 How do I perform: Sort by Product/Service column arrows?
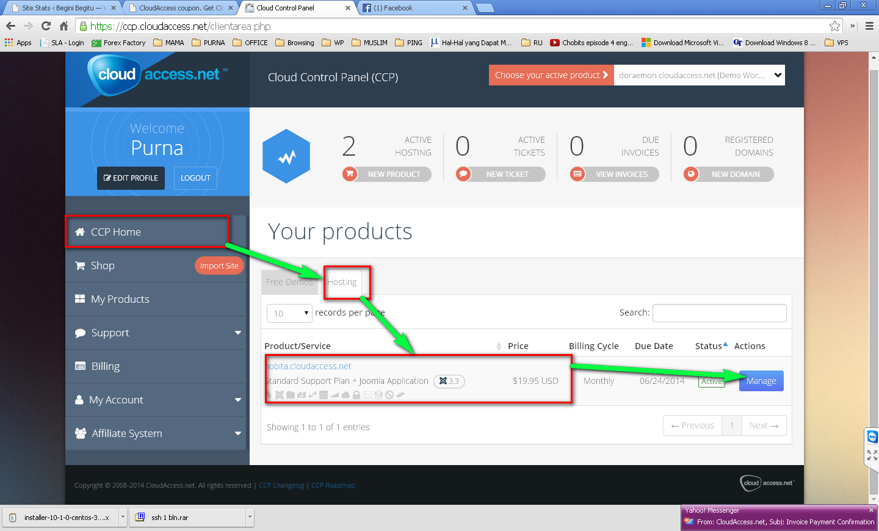click(499, 346)
